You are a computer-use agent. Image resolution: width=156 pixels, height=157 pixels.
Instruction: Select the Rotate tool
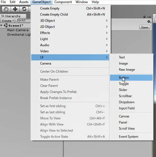pyautogui.click(x=24, y=9)
